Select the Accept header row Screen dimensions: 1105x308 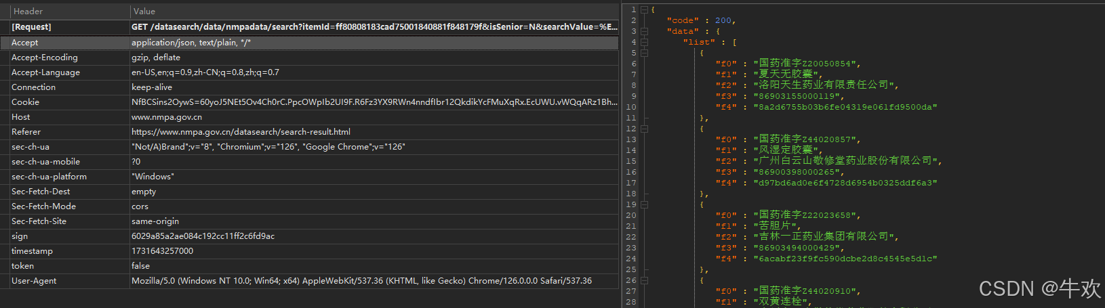309,42
